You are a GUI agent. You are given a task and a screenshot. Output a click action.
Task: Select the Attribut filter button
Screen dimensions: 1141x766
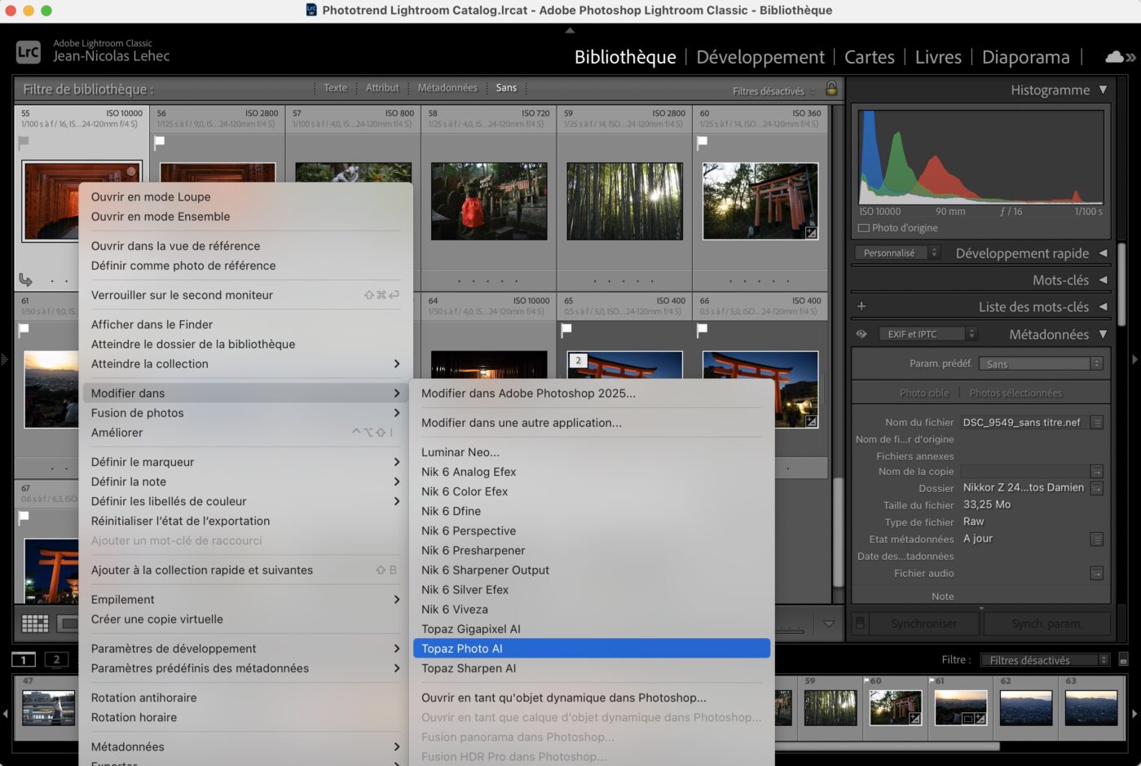382,88
